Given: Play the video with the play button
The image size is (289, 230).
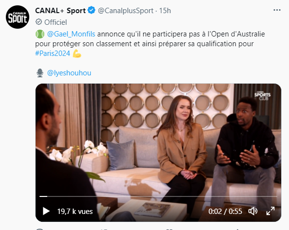Looking at the screenshot, I should (x=46, y=211).
